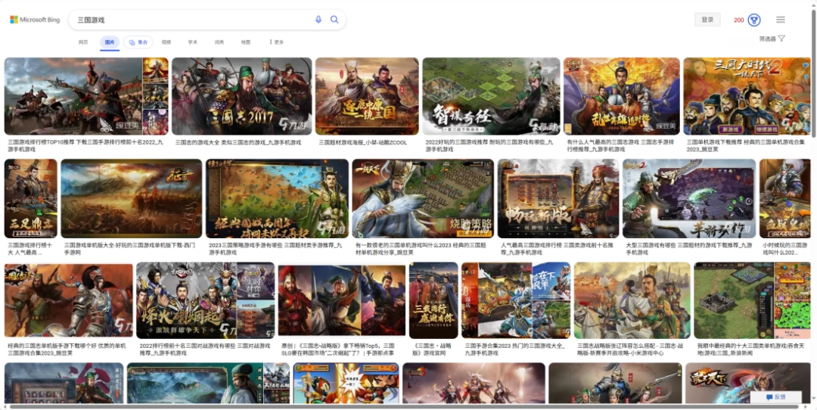This screenshot has width=817, height=410.
Task: Click the Microsoft Bing logo
Action: [x=34, y=20]
